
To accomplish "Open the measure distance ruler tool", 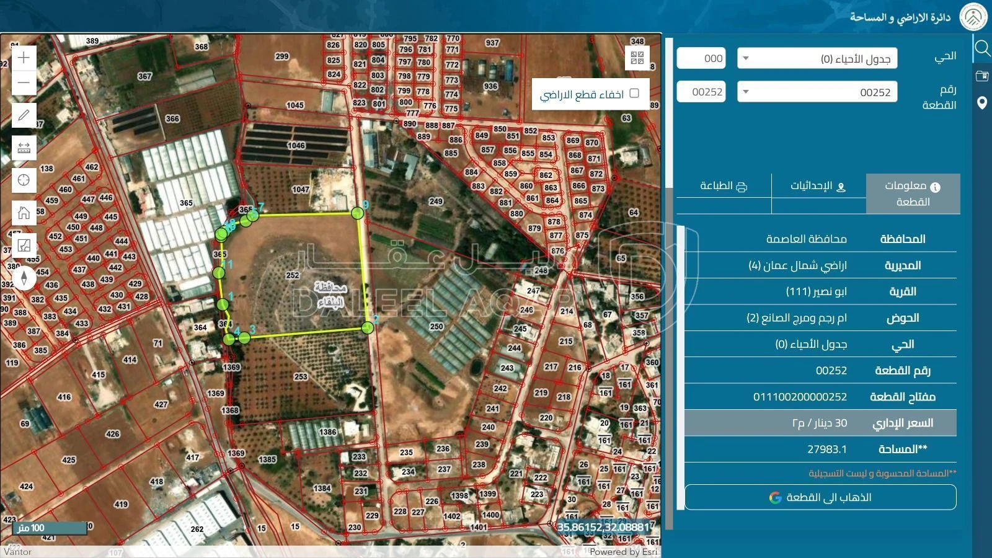I will click(x=24, y=148).
